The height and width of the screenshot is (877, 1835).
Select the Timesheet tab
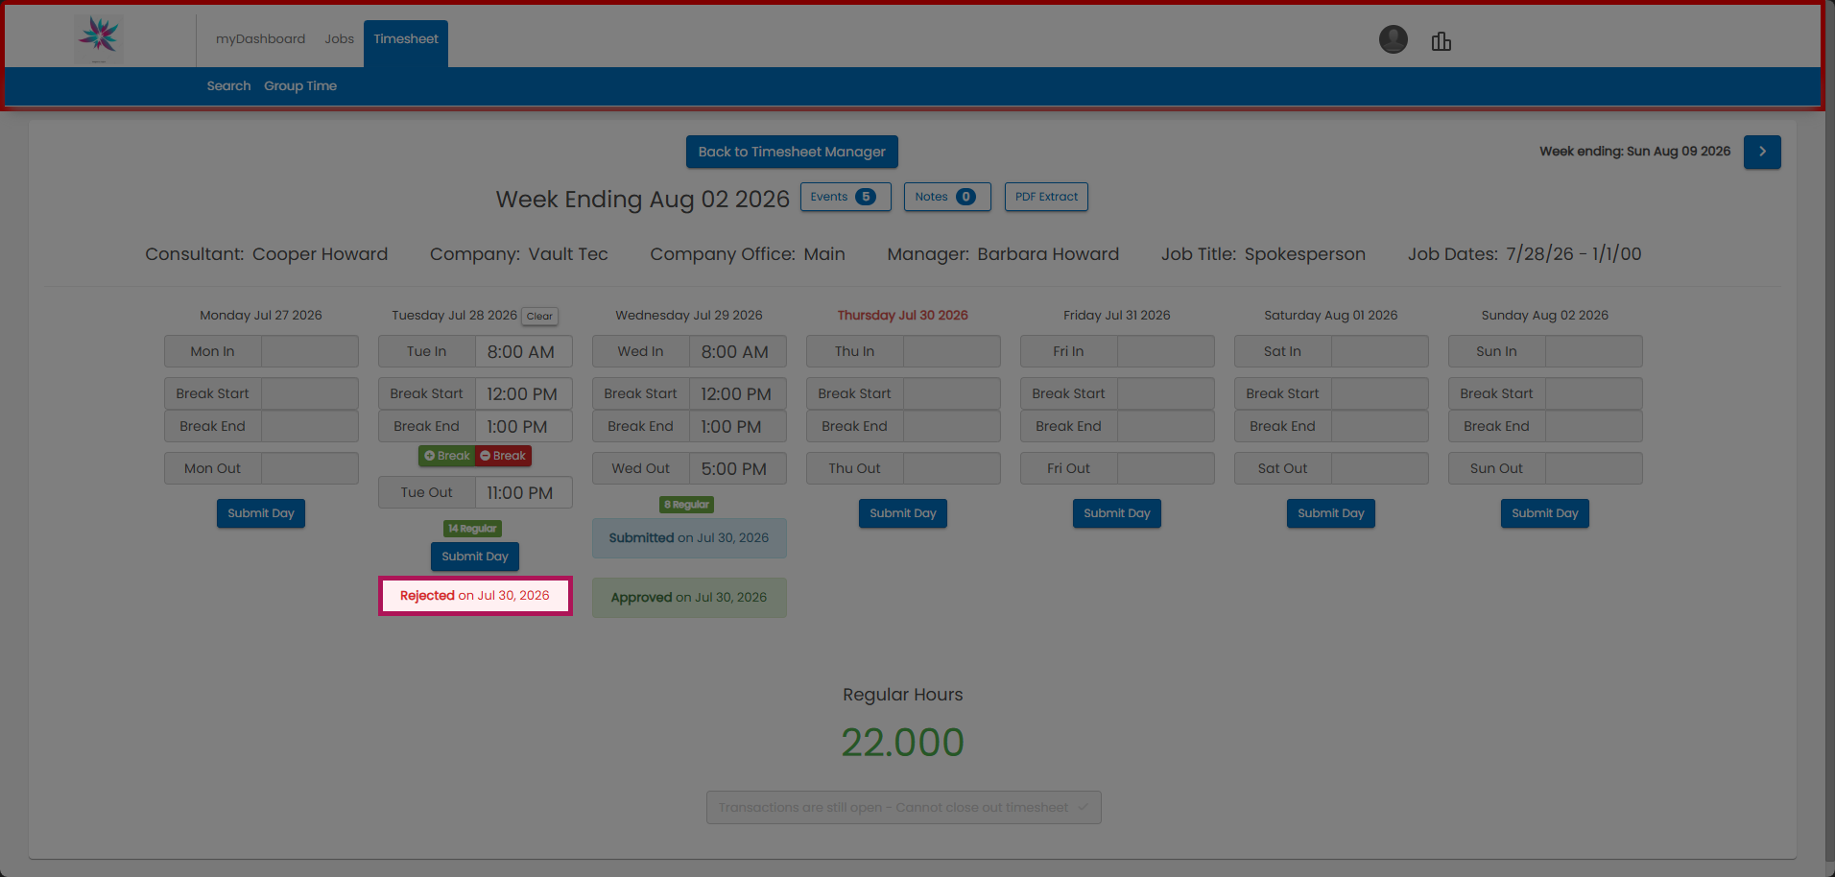[x=406, y=43]
